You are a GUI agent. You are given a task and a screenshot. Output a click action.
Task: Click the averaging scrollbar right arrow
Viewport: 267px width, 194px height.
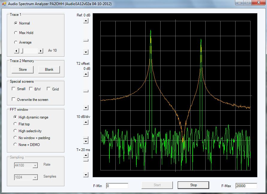[x=41, y=51]
